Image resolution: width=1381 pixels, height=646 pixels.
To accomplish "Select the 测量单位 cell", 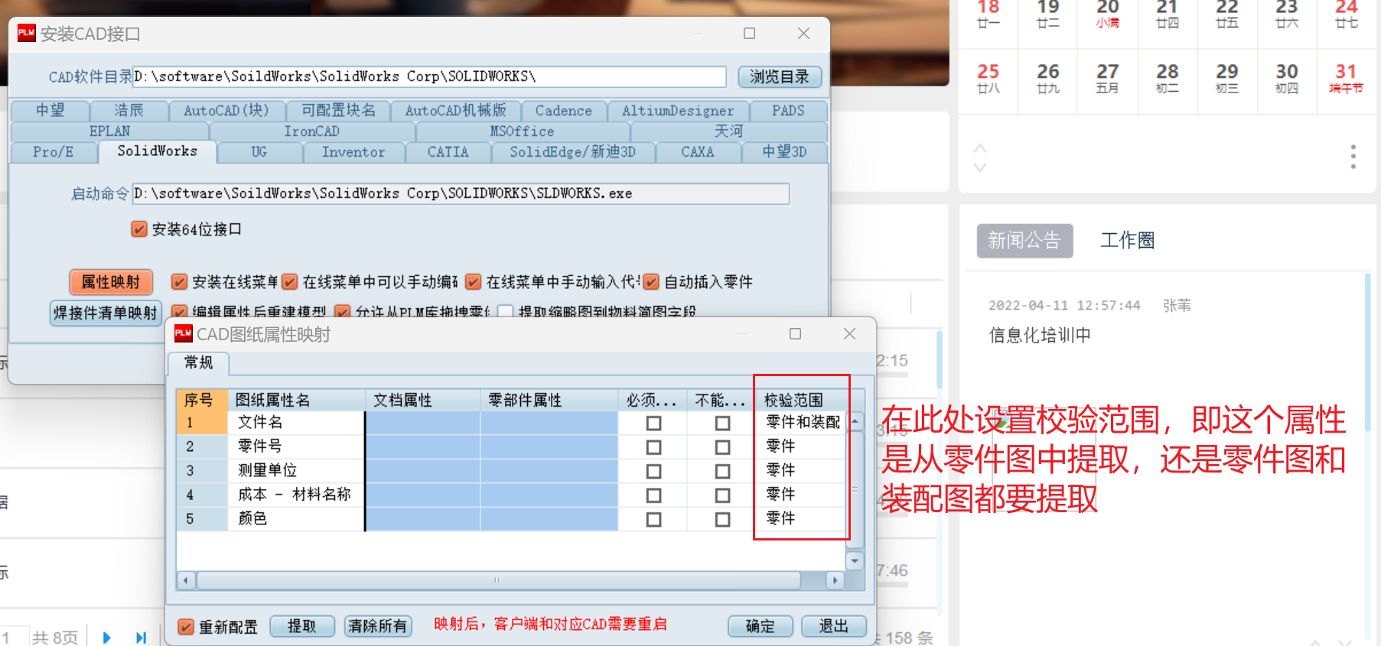I will [x=296, y=470].
